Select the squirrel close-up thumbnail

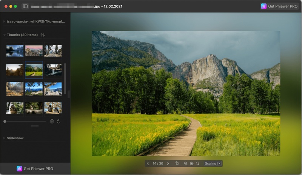point(15,108)
